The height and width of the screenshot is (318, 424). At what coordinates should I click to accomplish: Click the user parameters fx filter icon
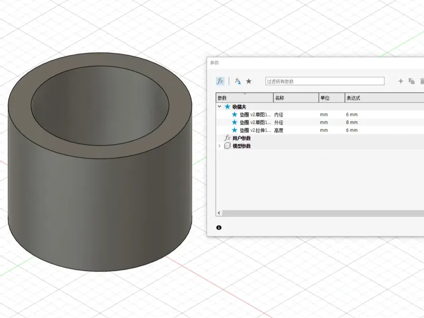[237, 81]
